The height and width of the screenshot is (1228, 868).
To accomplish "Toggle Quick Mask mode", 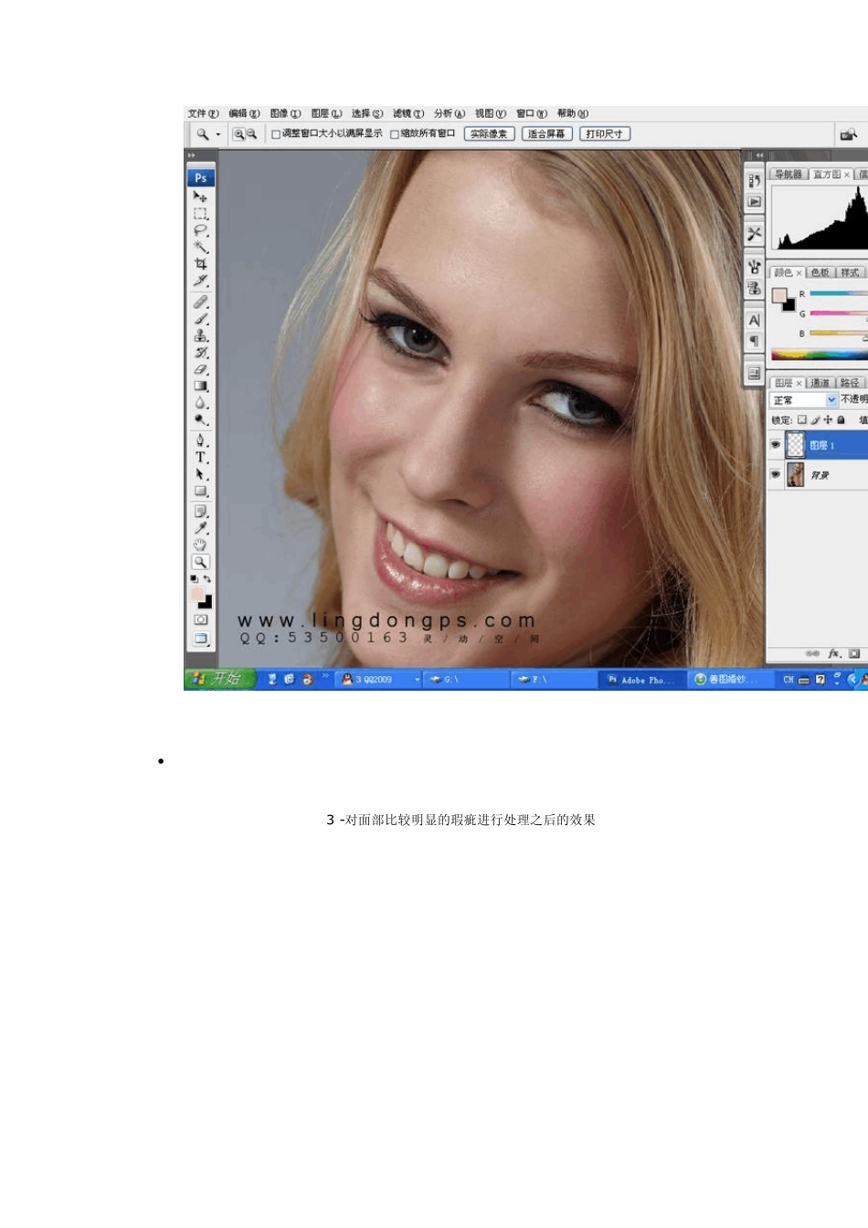I will coord(200,619).
